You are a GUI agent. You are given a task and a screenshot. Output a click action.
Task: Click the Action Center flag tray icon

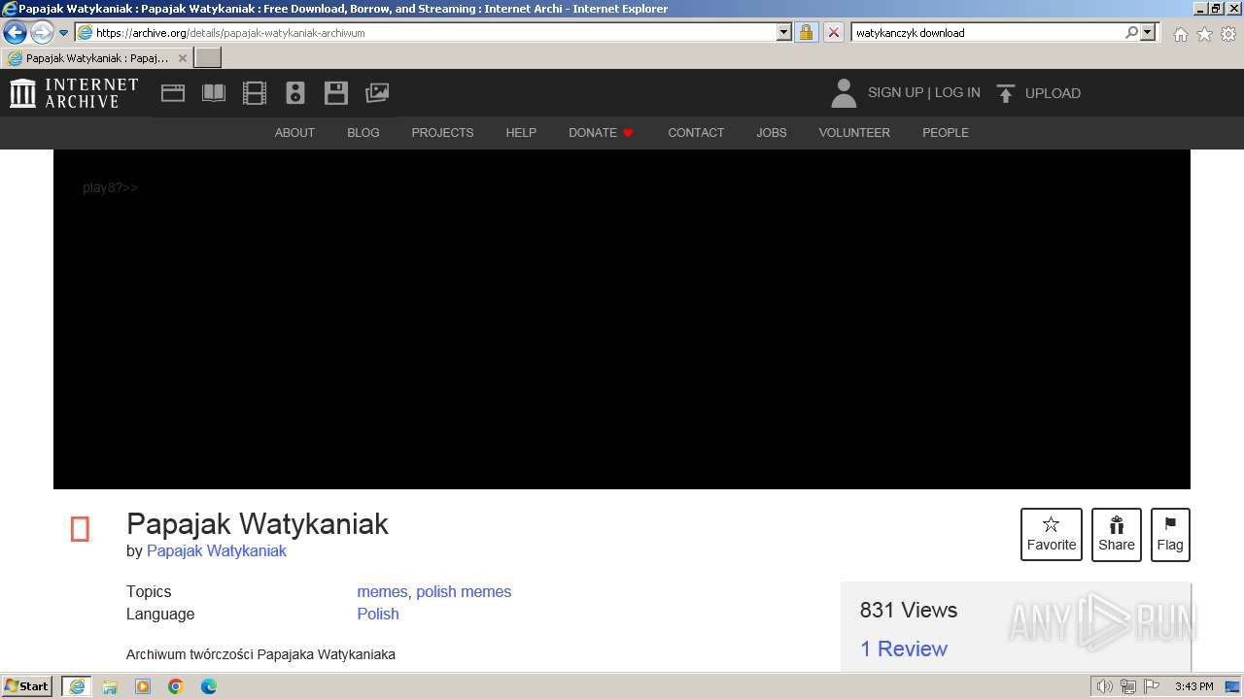(1152, 686)
